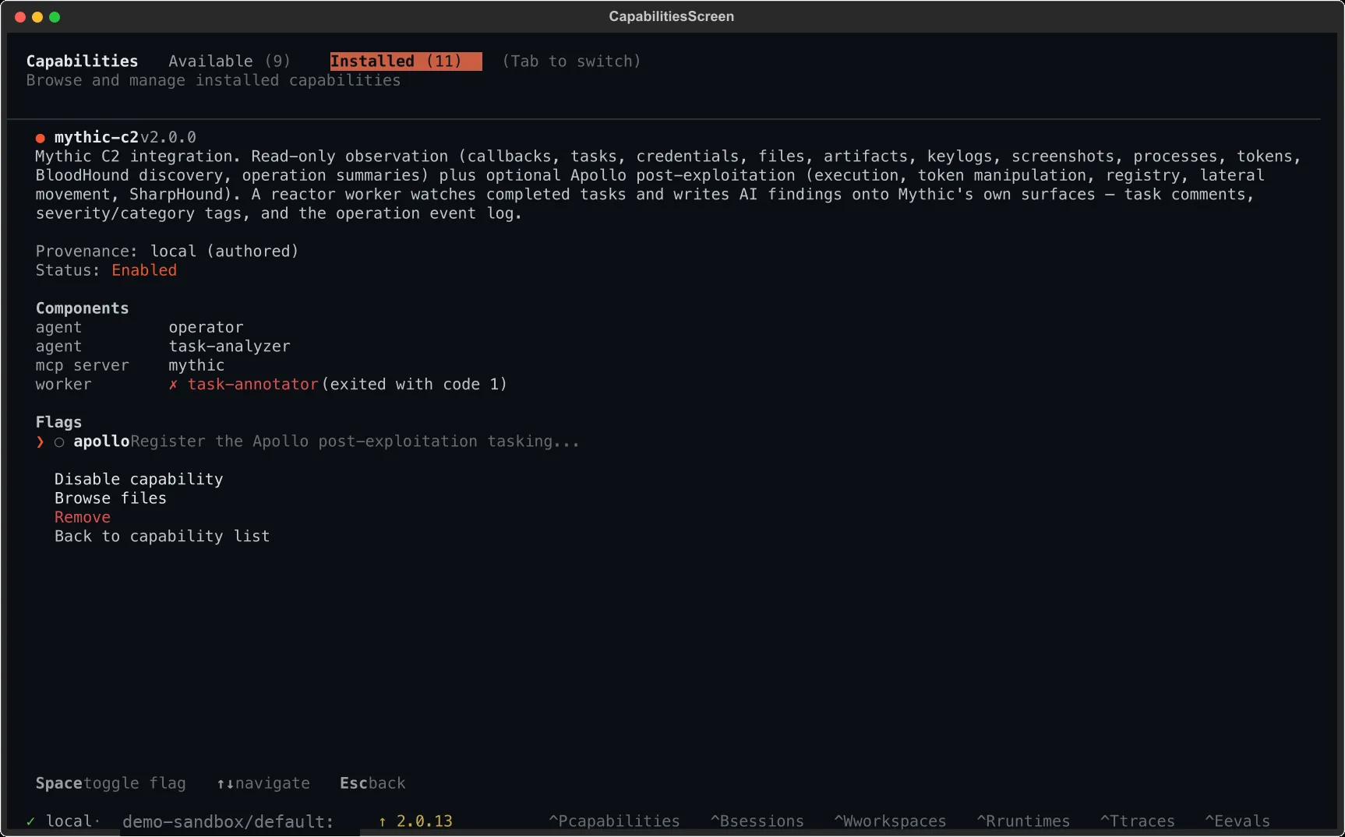The width and height of the screenshot is (1345, 837).
Task: Click the apollo flag description text
Action: (x=355, y=441)
